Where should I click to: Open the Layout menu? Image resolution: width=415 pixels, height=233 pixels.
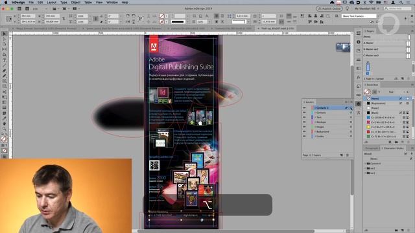click(x=51, y=3)
